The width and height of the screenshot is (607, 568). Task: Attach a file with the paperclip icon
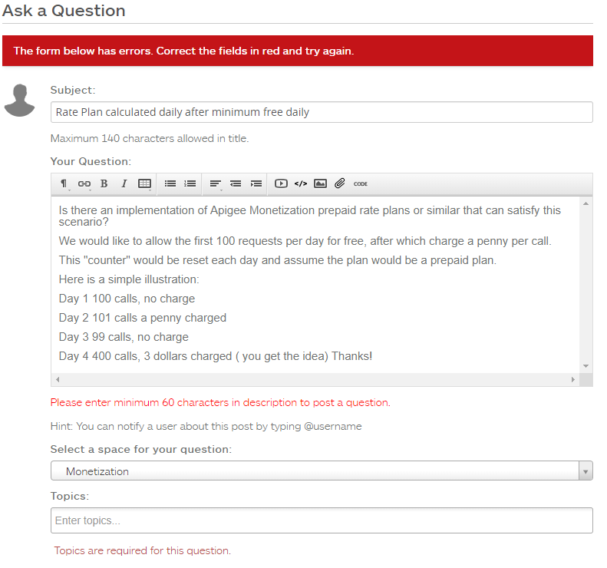click(x=339, y=183)
